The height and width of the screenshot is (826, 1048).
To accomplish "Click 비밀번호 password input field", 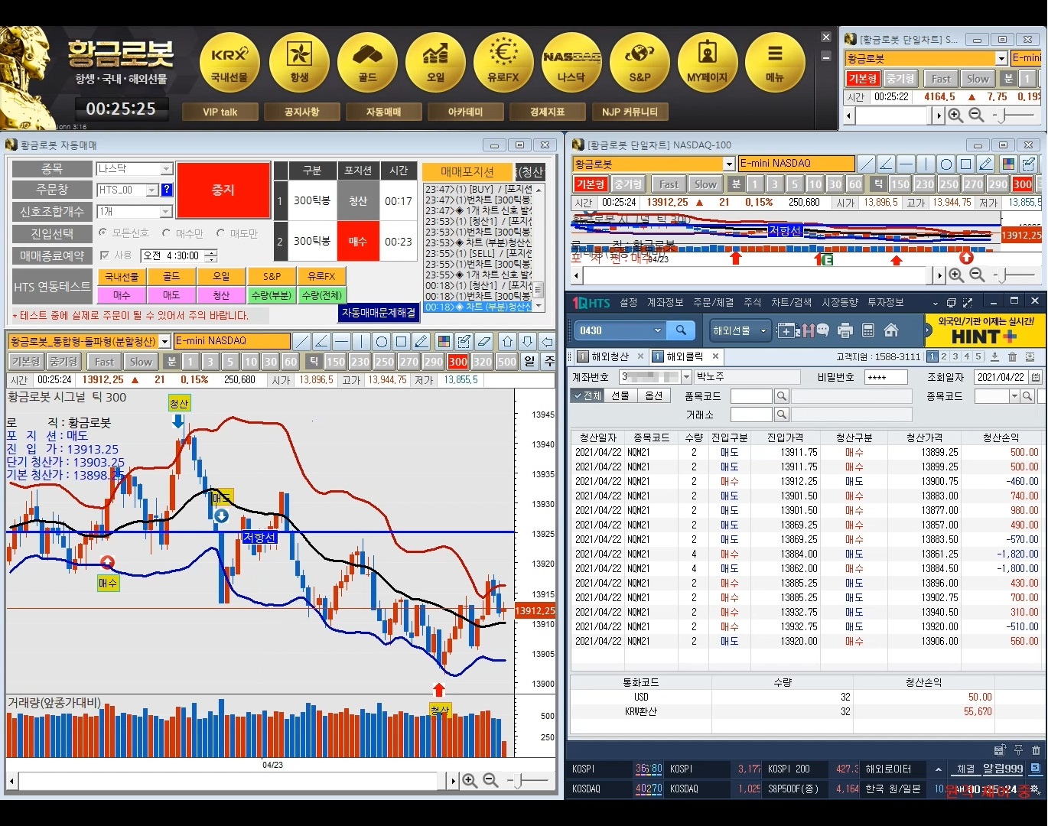I will coord(886,377).
